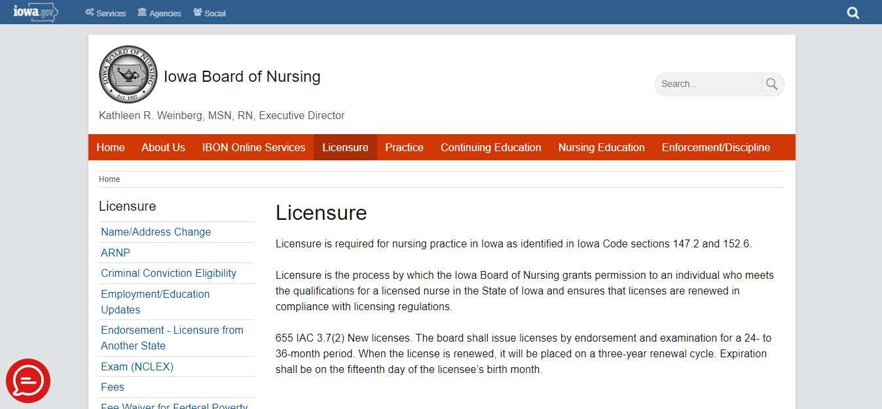
Task: Open Criminal Conviction Eligibility link
Action: 168,273
